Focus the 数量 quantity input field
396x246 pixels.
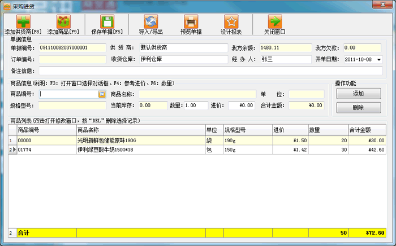click(196, 106)
